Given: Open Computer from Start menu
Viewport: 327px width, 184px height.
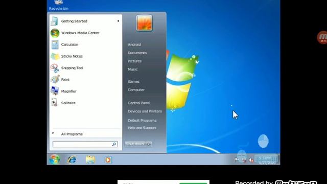Looking at the screenshot, I should pyautogui.click(x=136, y=90).
